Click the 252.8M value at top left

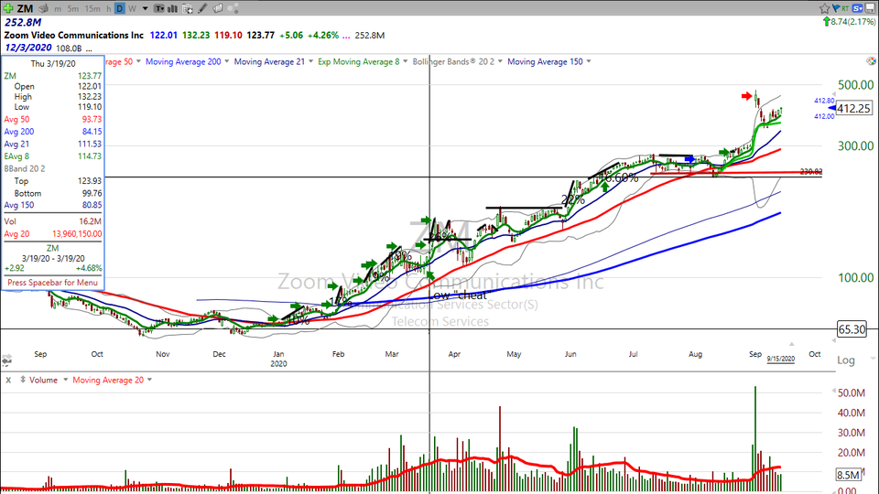coord(23,22)
